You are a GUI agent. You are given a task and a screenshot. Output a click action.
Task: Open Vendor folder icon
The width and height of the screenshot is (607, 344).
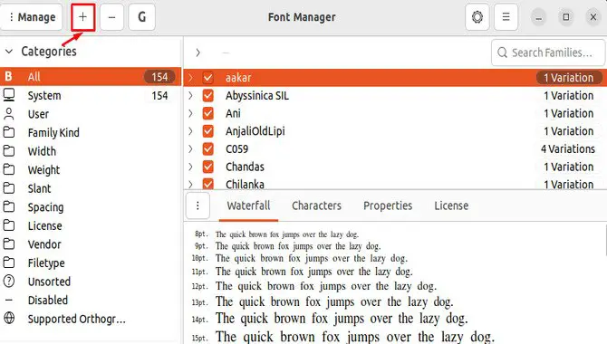pos(9,244)
